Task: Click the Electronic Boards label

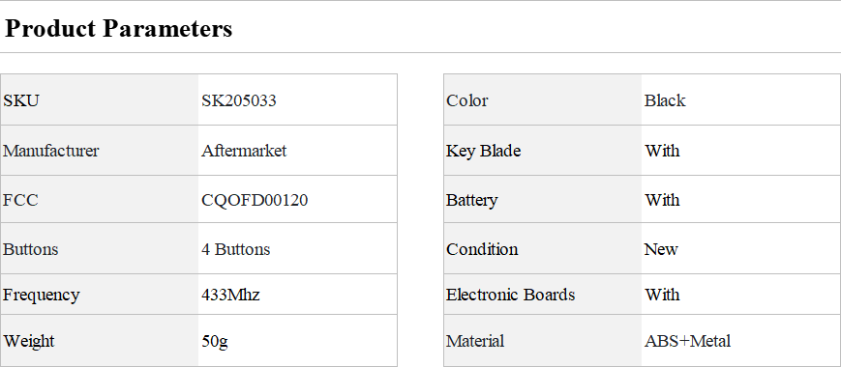Action: click(511, 295)
